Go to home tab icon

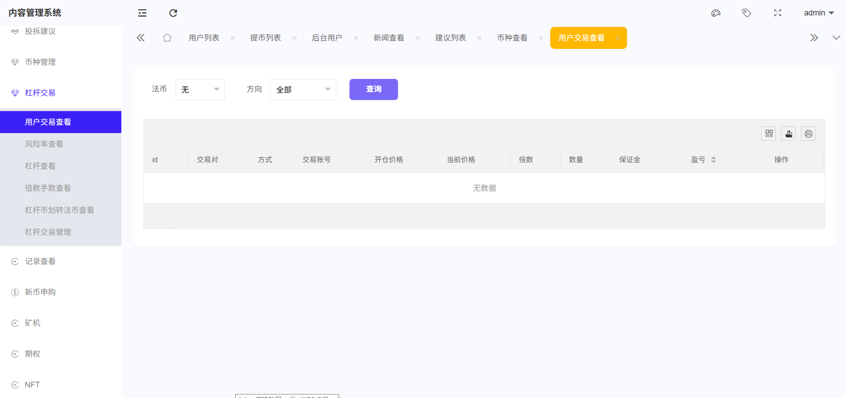click(167, 38)
